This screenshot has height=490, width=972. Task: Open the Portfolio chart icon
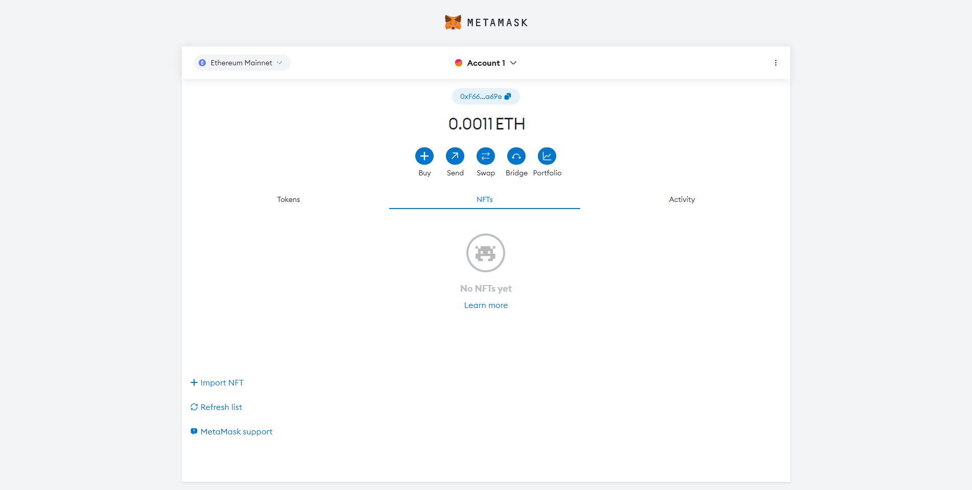[547, 156]
